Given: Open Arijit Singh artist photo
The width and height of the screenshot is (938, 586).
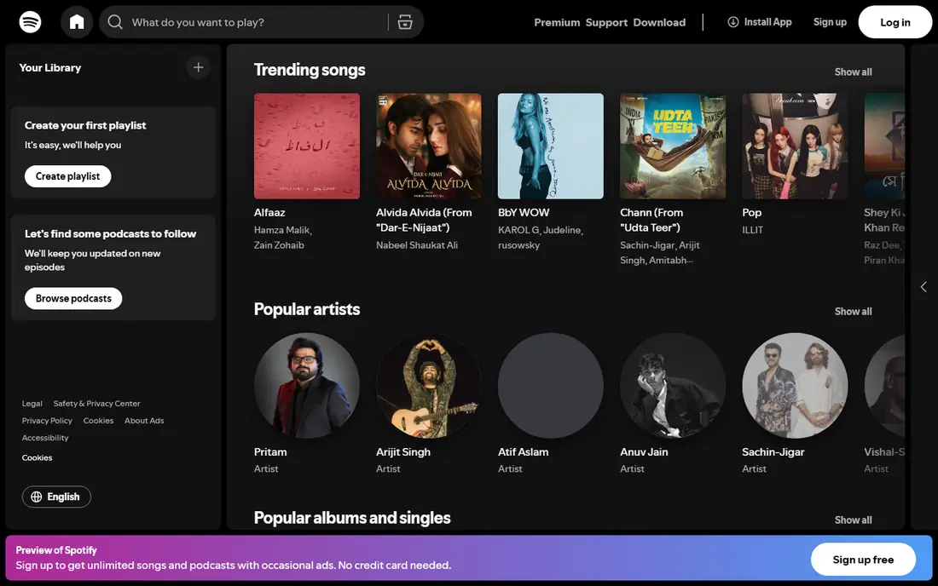Looking at the screenshot, I should [x=429, y=385].
